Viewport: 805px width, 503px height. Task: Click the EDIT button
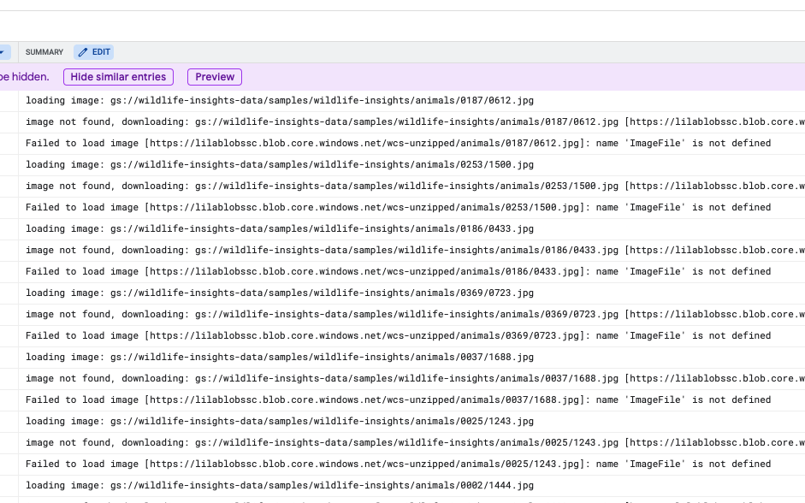click(x=94, y=52)
